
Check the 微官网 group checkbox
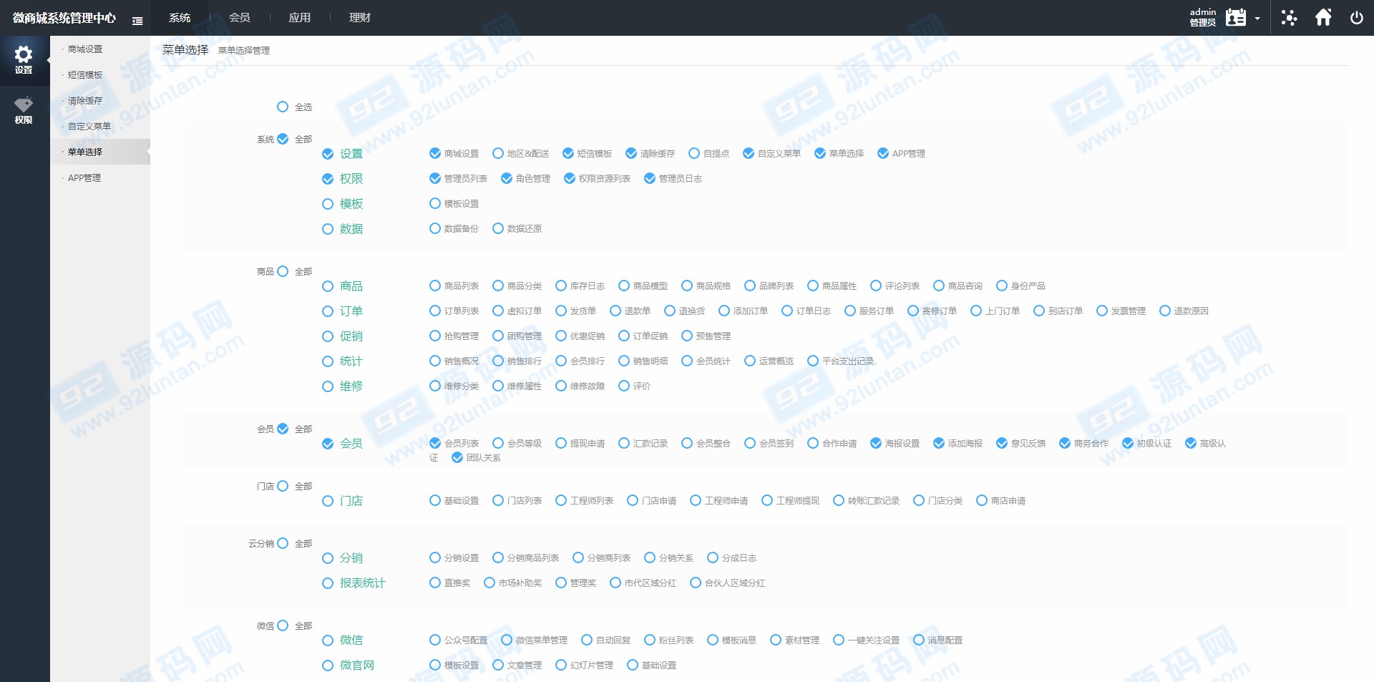pyautogui.click(x=328, y=666)
